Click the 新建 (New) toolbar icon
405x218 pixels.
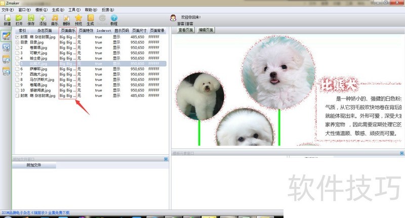click(7, 18)
